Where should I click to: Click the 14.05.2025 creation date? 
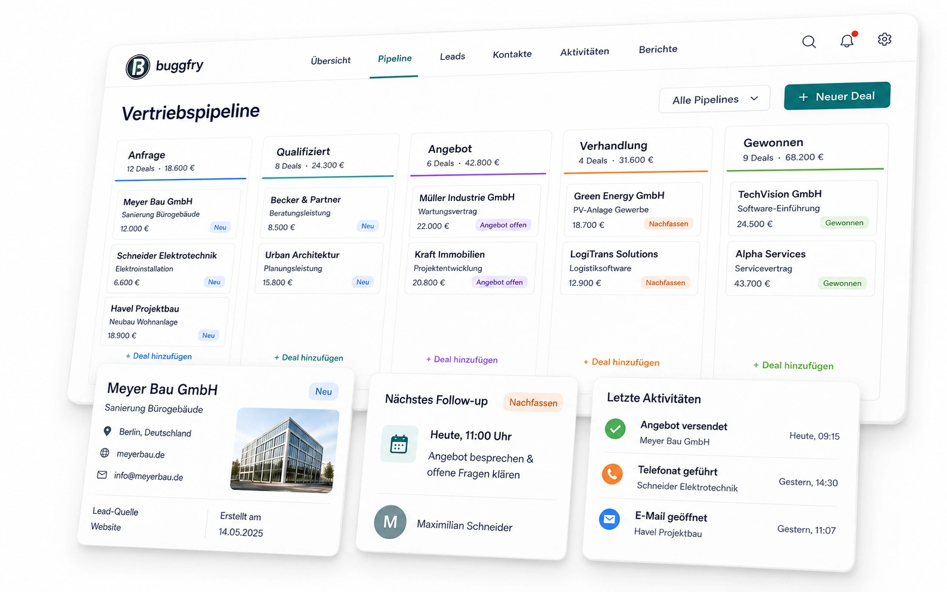pyautogui.click(x=241, y=532)
